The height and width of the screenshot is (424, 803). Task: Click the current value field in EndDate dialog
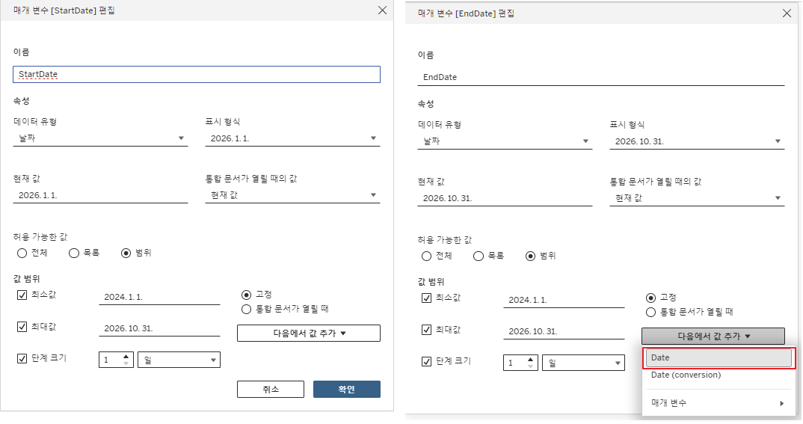[505, 198]
